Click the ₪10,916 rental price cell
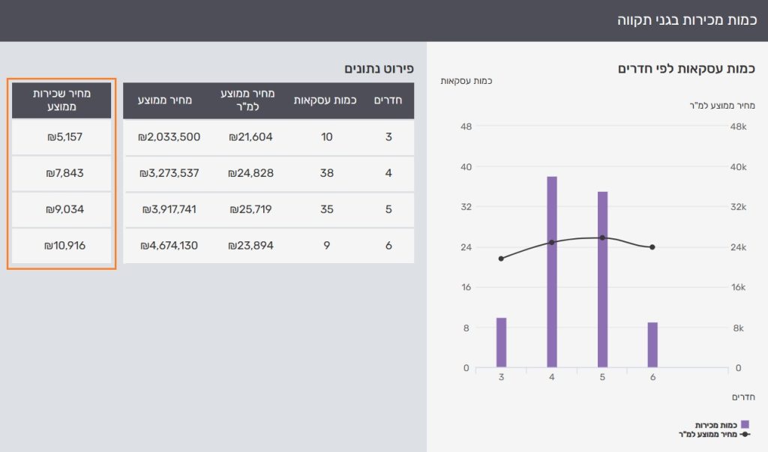Image resolution: width=768 pixels, height=452 pixels. tap(62, 245)
